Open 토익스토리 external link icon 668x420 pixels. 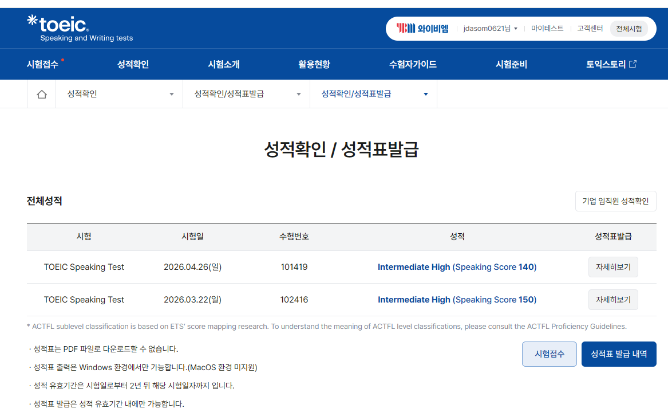coord(633,64)
